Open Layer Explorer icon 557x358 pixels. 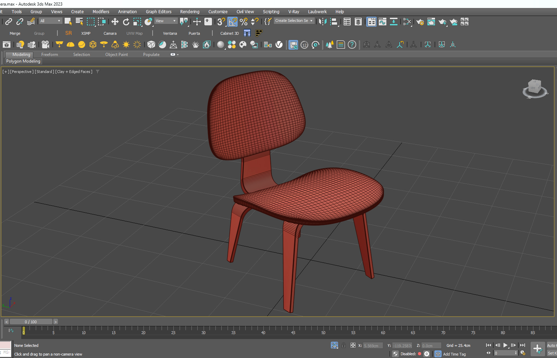pyautogui.click(x=358, y=22)
